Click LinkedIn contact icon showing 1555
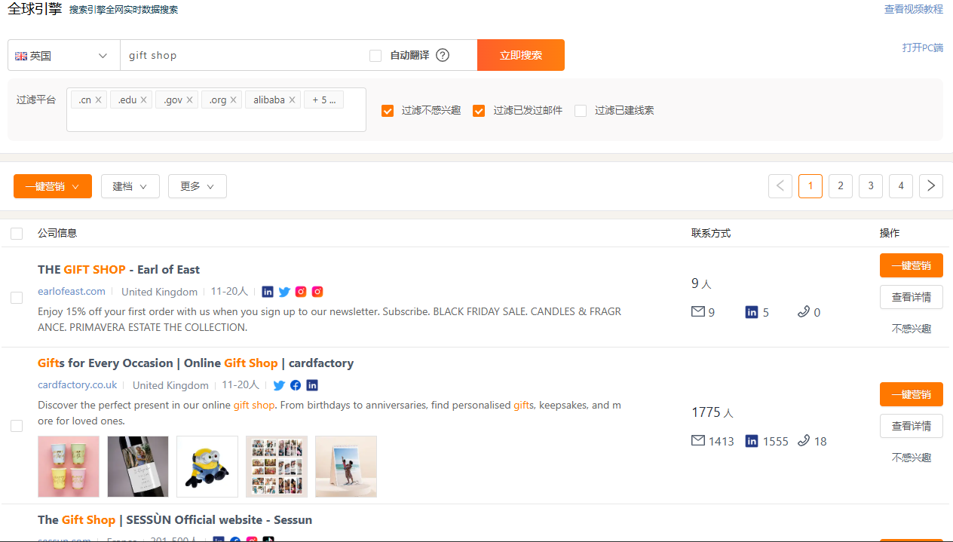 pyautogui.click(x=752, y=441)
